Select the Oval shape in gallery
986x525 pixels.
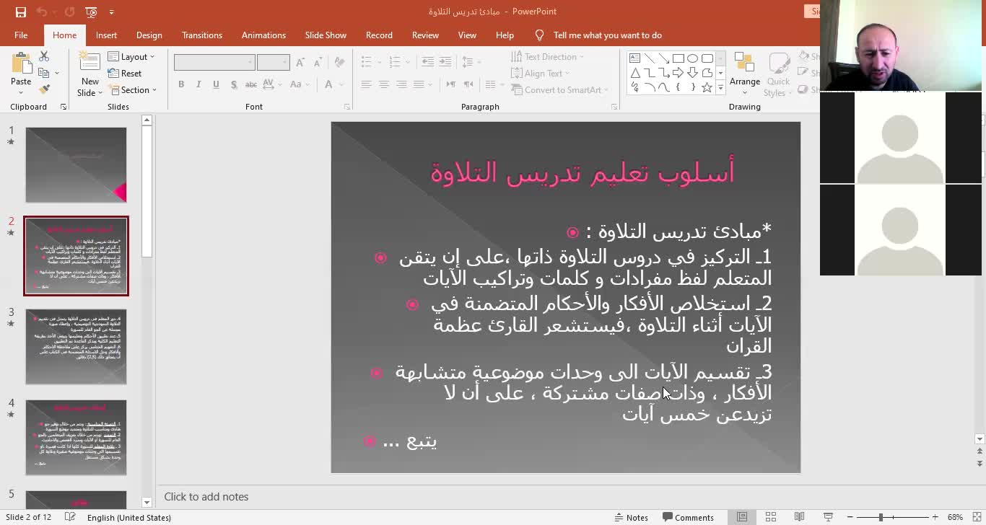(x=693, y=58)
